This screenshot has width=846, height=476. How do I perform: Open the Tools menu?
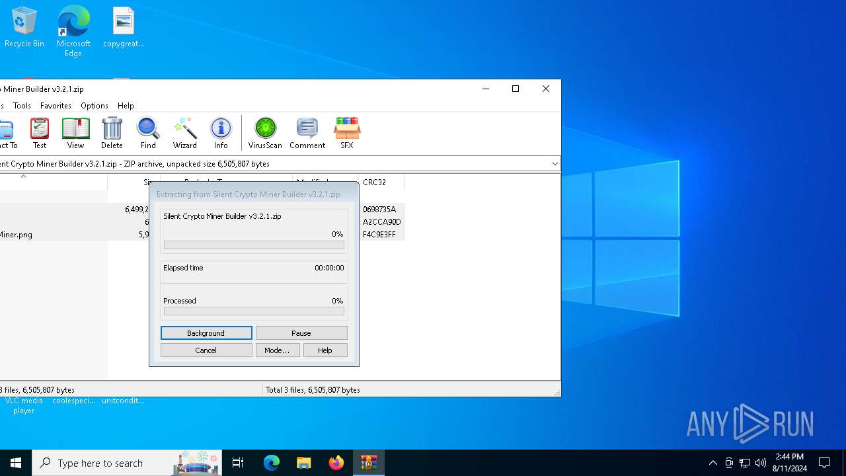coord(22,106)
